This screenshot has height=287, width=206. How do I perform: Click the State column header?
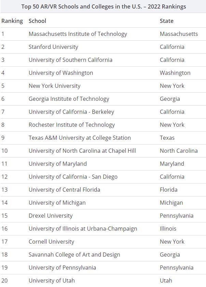(166, 21)
